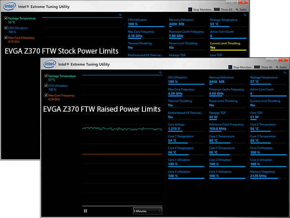Click Motherboard VR Thermal in front window
The width and height of the screenshot is (290, 218).
186,115
